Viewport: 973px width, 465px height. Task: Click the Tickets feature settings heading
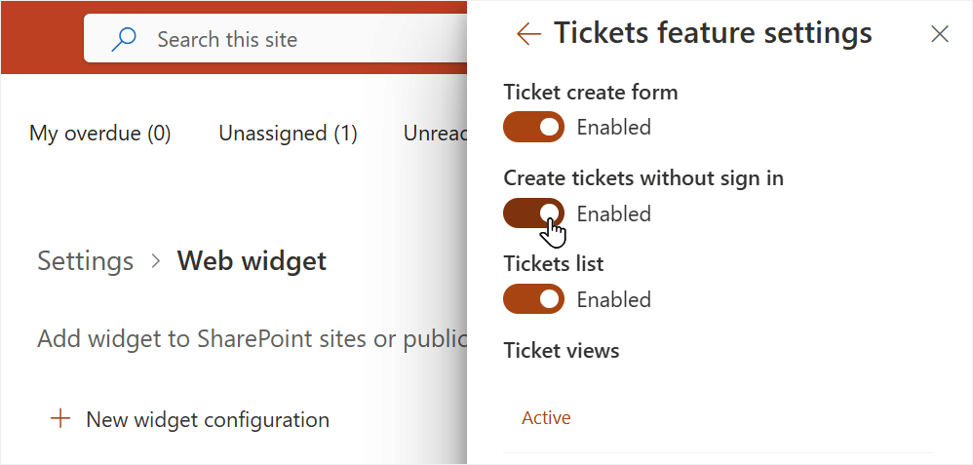click(x=713, y=32)
